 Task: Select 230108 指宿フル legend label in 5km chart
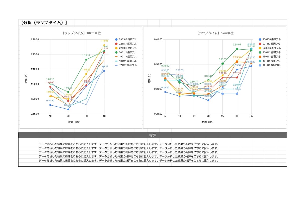coord(272,39)
